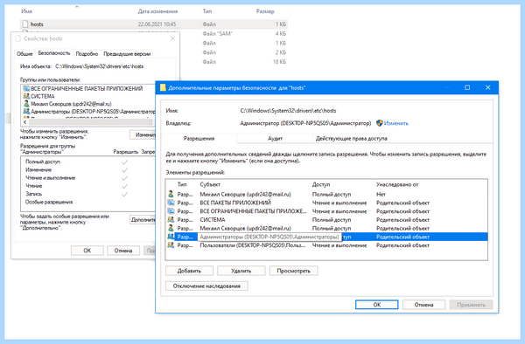Screen dimensions: 525x344
Task: Sort Explorer files by Дата изменения column
Action: point(157,11)
